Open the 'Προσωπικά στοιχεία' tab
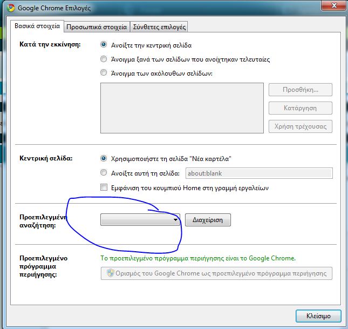 (97, 27)
